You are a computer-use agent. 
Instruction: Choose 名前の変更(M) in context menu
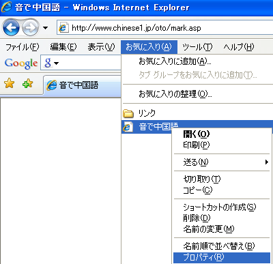pyautogui.click(x=209, y=229)
